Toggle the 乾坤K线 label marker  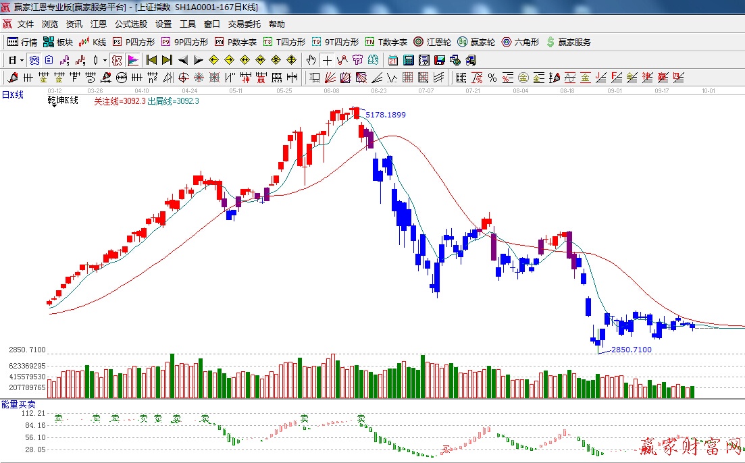click(x=63, y=101)
